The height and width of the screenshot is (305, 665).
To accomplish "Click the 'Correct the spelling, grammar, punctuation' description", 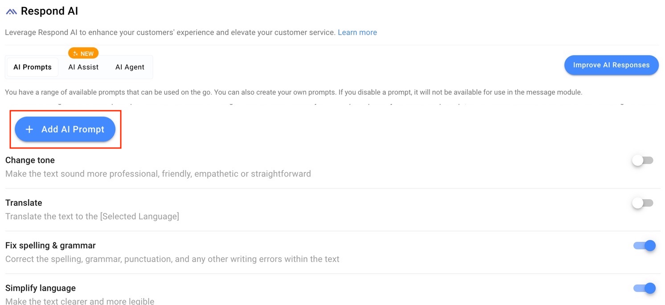I will 172,259.
